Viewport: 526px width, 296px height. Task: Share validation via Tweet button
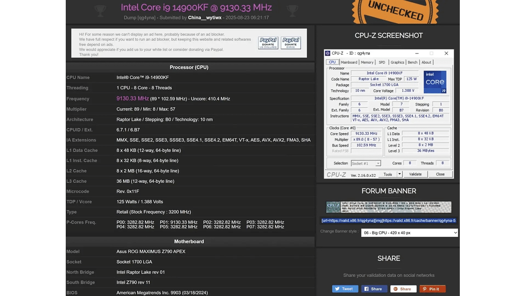(345, 289)
